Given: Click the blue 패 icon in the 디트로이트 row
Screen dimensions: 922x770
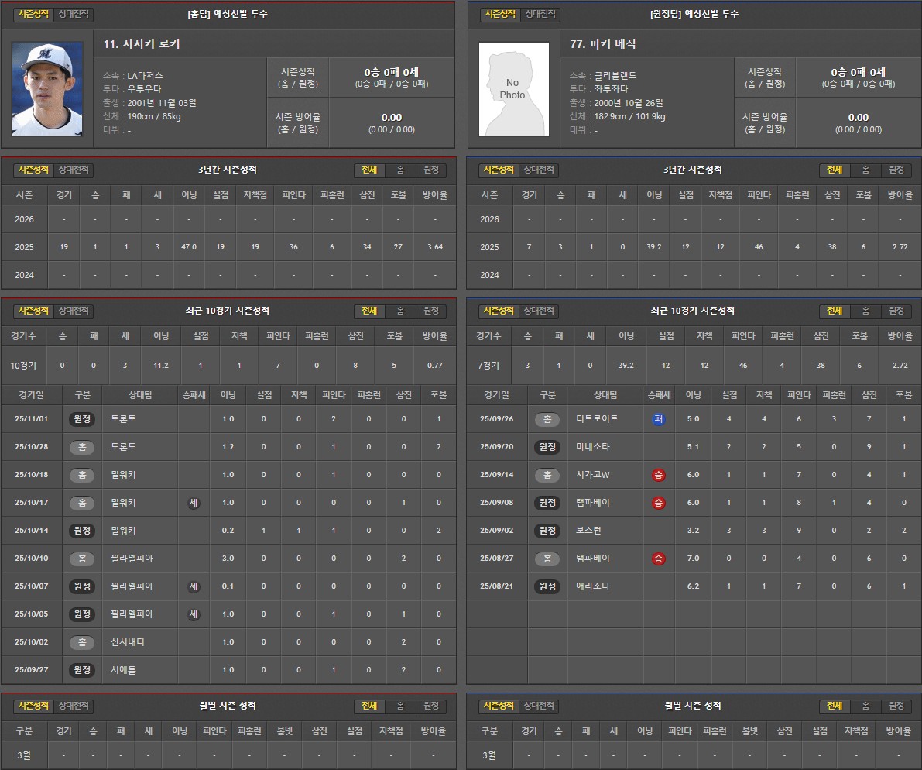Looking at the screenshot, I should [x=659, y=419].
